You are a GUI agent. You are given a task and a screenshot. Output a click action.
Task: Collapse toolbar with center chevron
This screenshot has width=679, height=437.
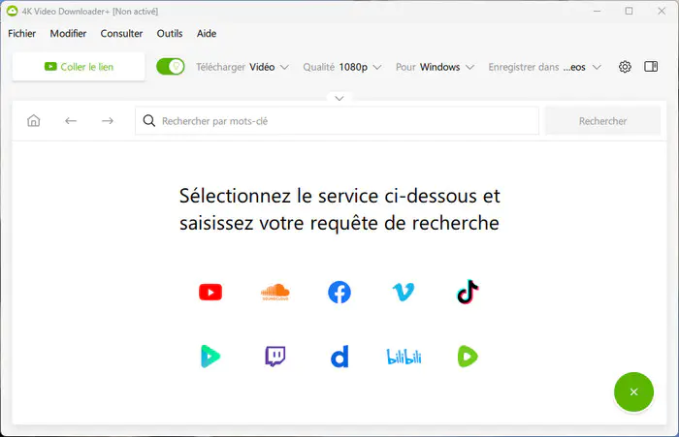(x=339, y=98)
